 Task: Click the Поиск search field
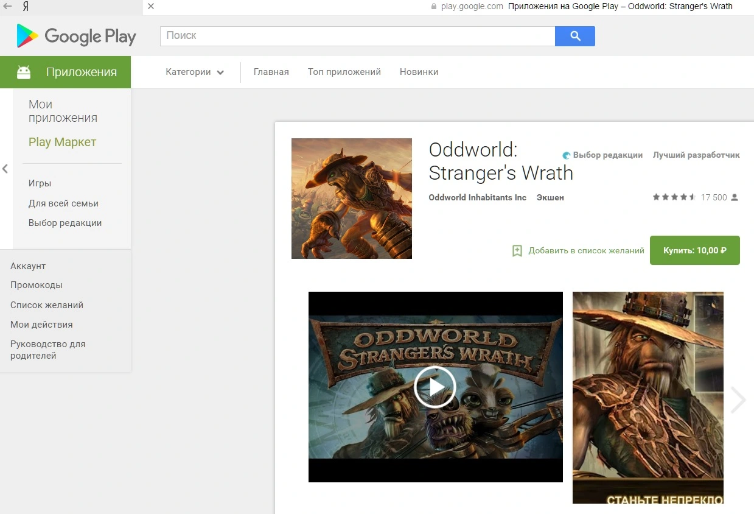pyautogui.click(x=357, y=36)
